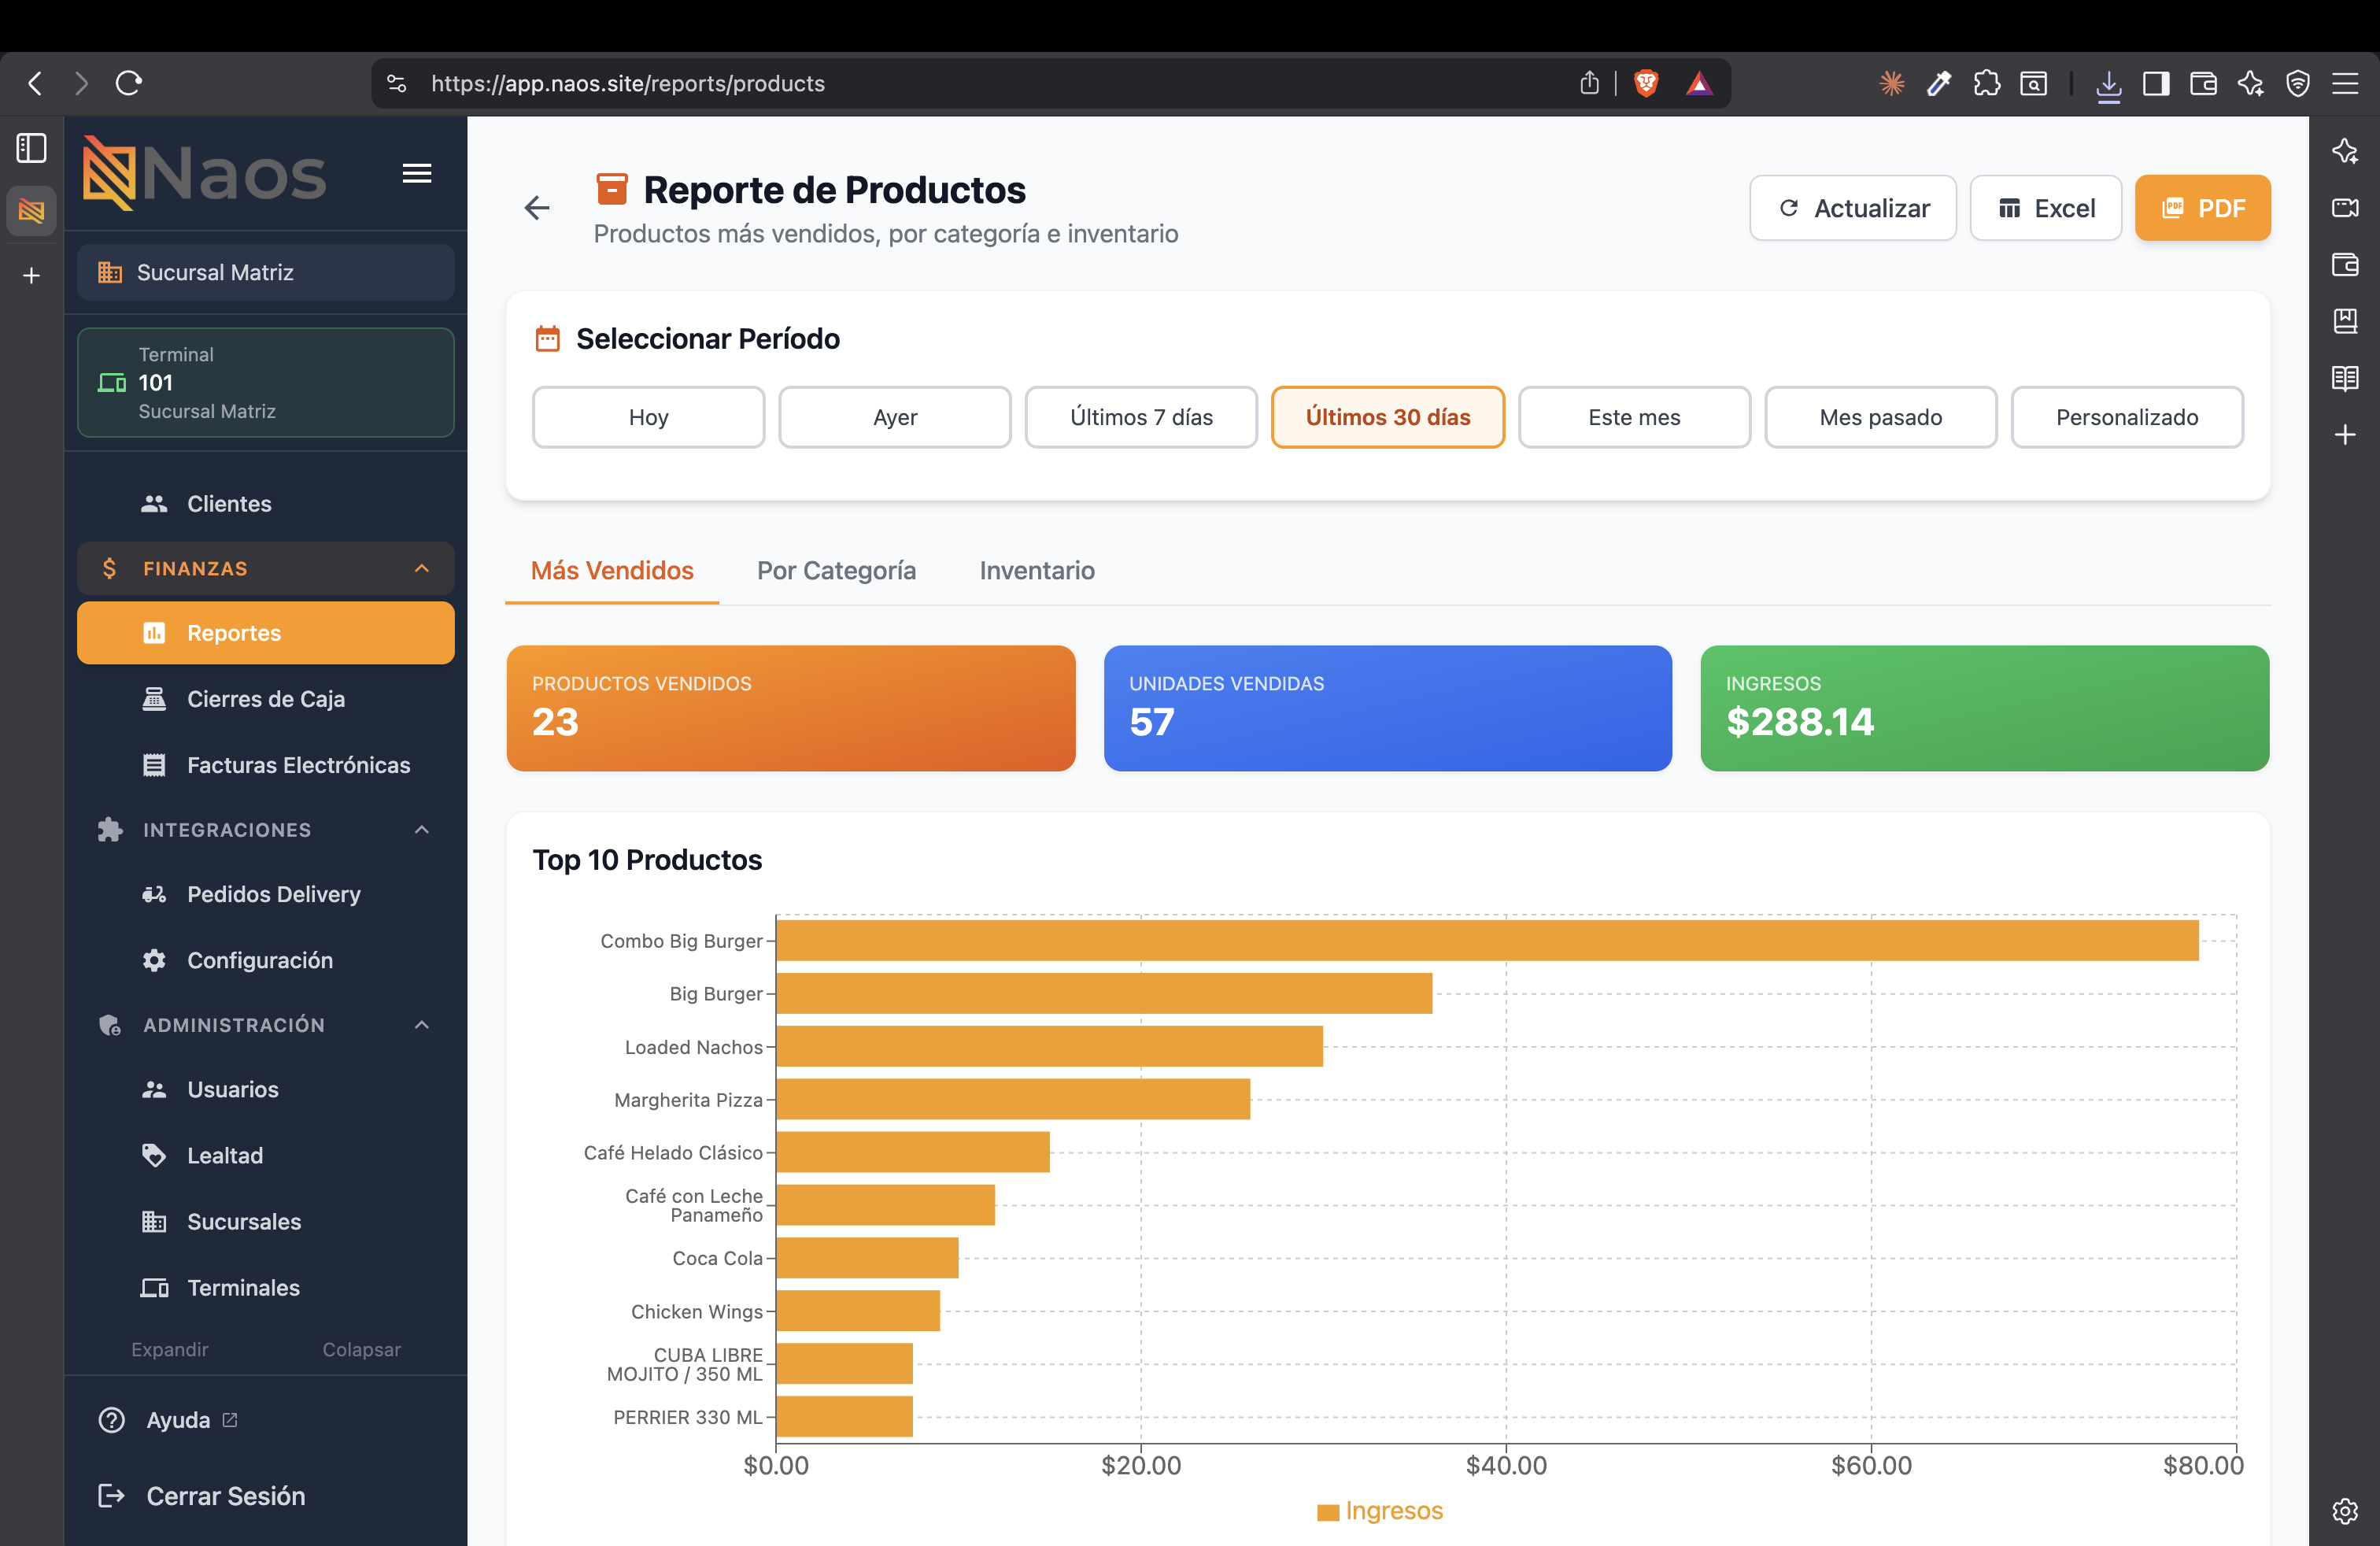Open Leo AI sparkle icon in toolbar
The width and height of the screenshot is (2380, 1546).
pyautogui.click(x=2251, y=83)
